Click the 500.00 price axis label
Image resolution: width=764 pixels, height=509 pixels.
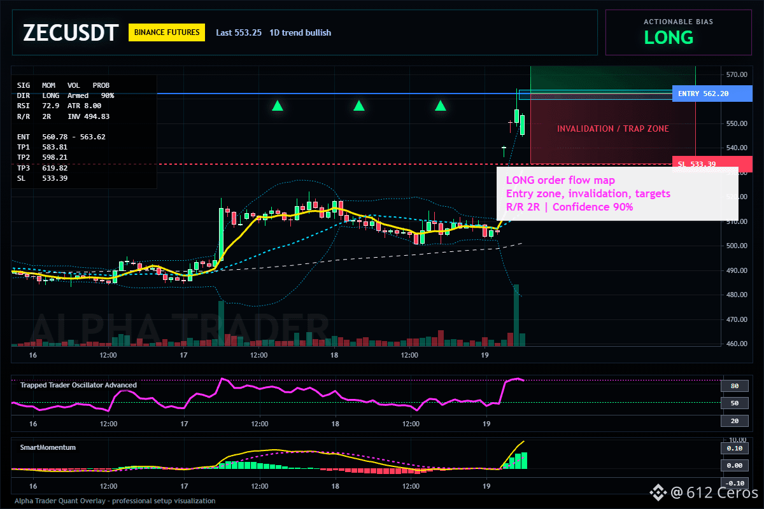click(735, 246)
